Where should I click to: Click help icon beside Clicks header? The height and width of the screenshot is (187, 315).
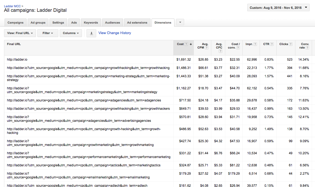[x=291, y=44]
